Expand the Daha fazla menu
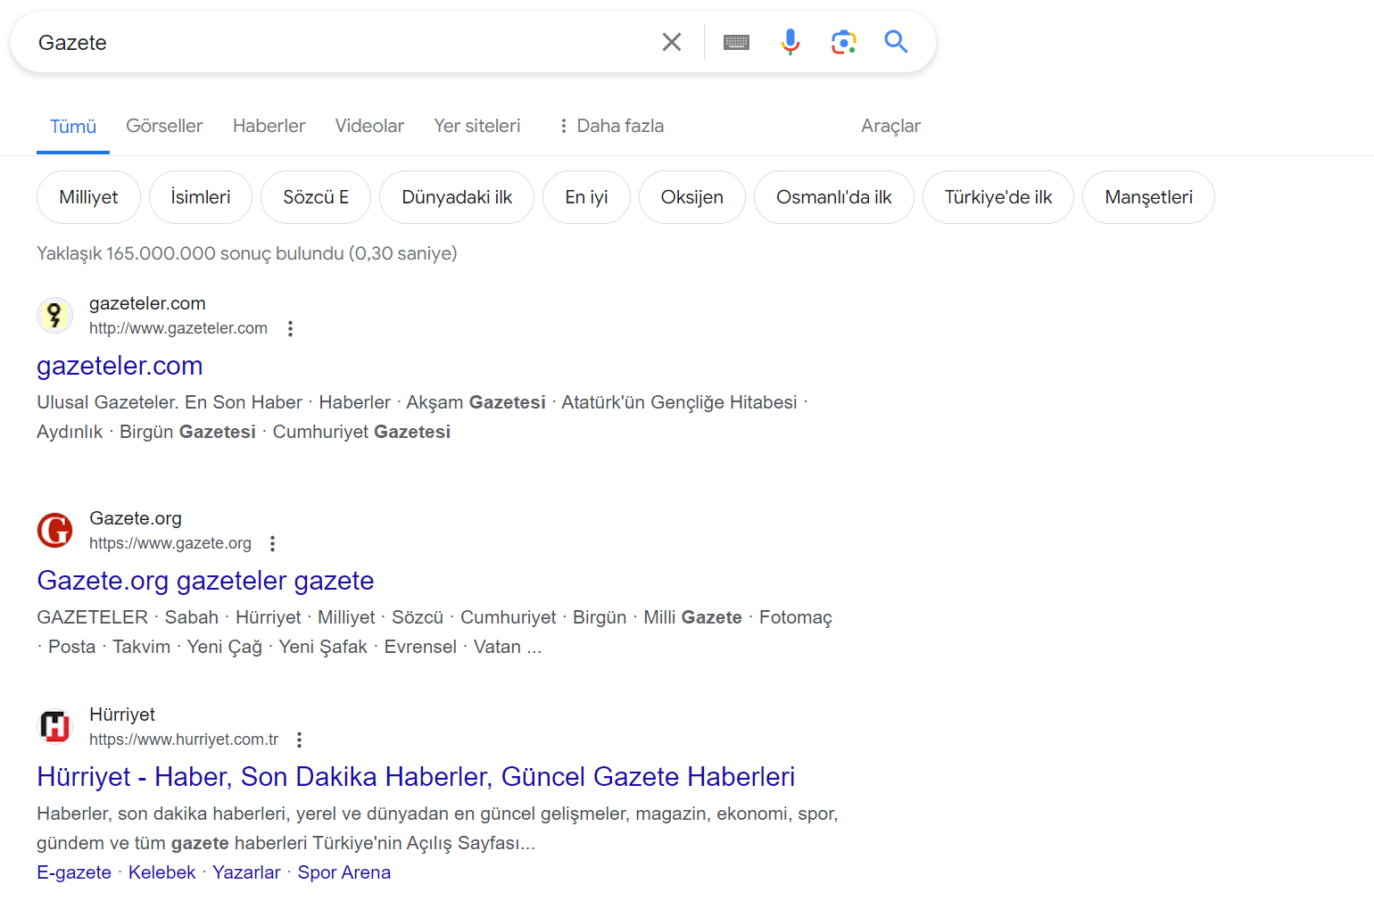 [611, 126]
